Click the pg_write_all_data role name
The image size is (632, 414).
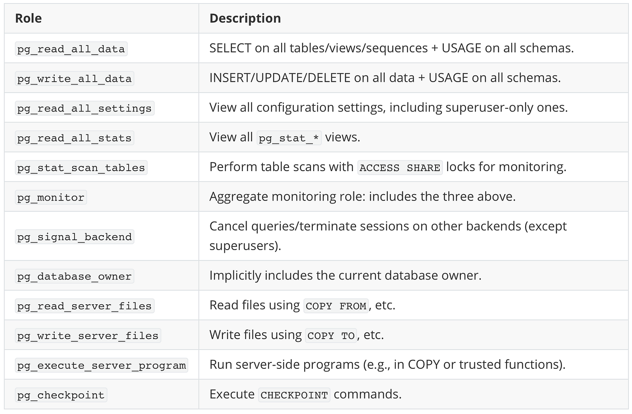click(x=74, y=79)
